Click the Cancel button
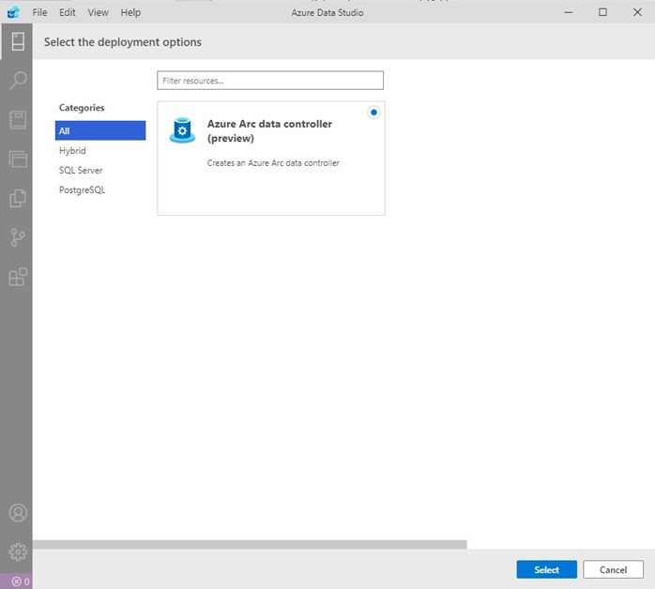The width and height of the screenshot is (655, 589). [613, 570]
